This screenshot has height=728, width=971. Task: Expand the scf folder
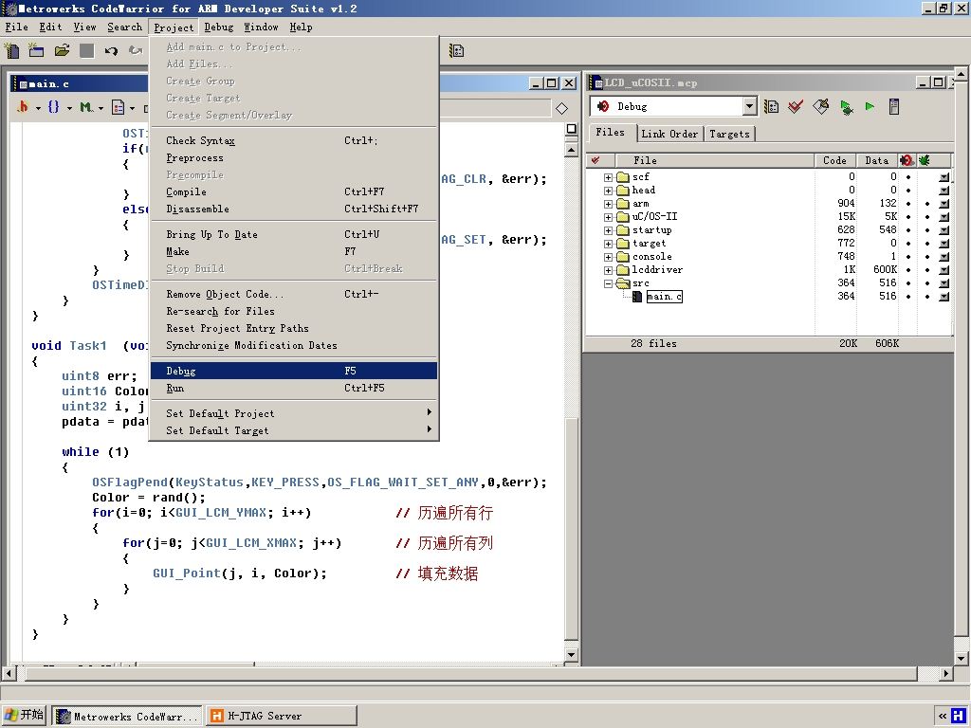pos(608,177)
